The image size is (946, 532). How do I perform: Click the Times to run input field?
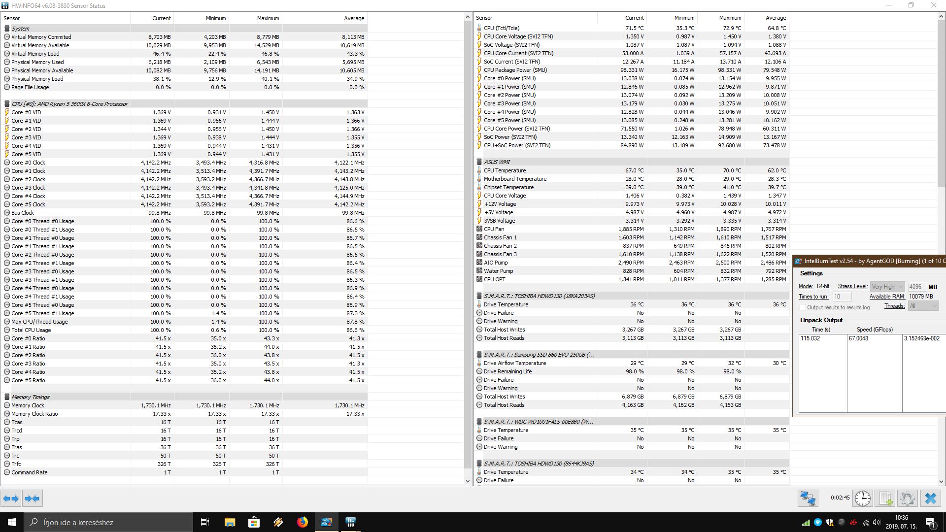[842, 297]
